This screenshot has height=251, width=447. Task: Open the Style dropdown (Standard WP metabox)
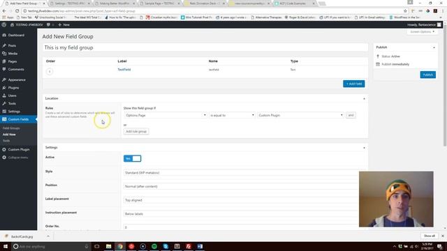241,173
